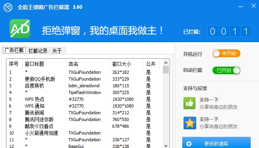
Task: Select the 腾讯新闻 row
Action: [84, 113]
